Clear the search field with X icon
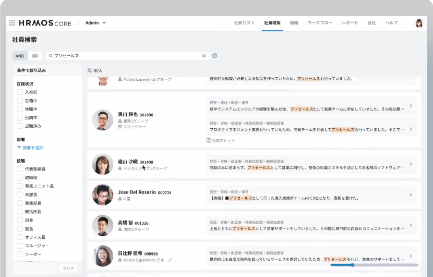This screenshot has width=433, height=277. (204, 56)
